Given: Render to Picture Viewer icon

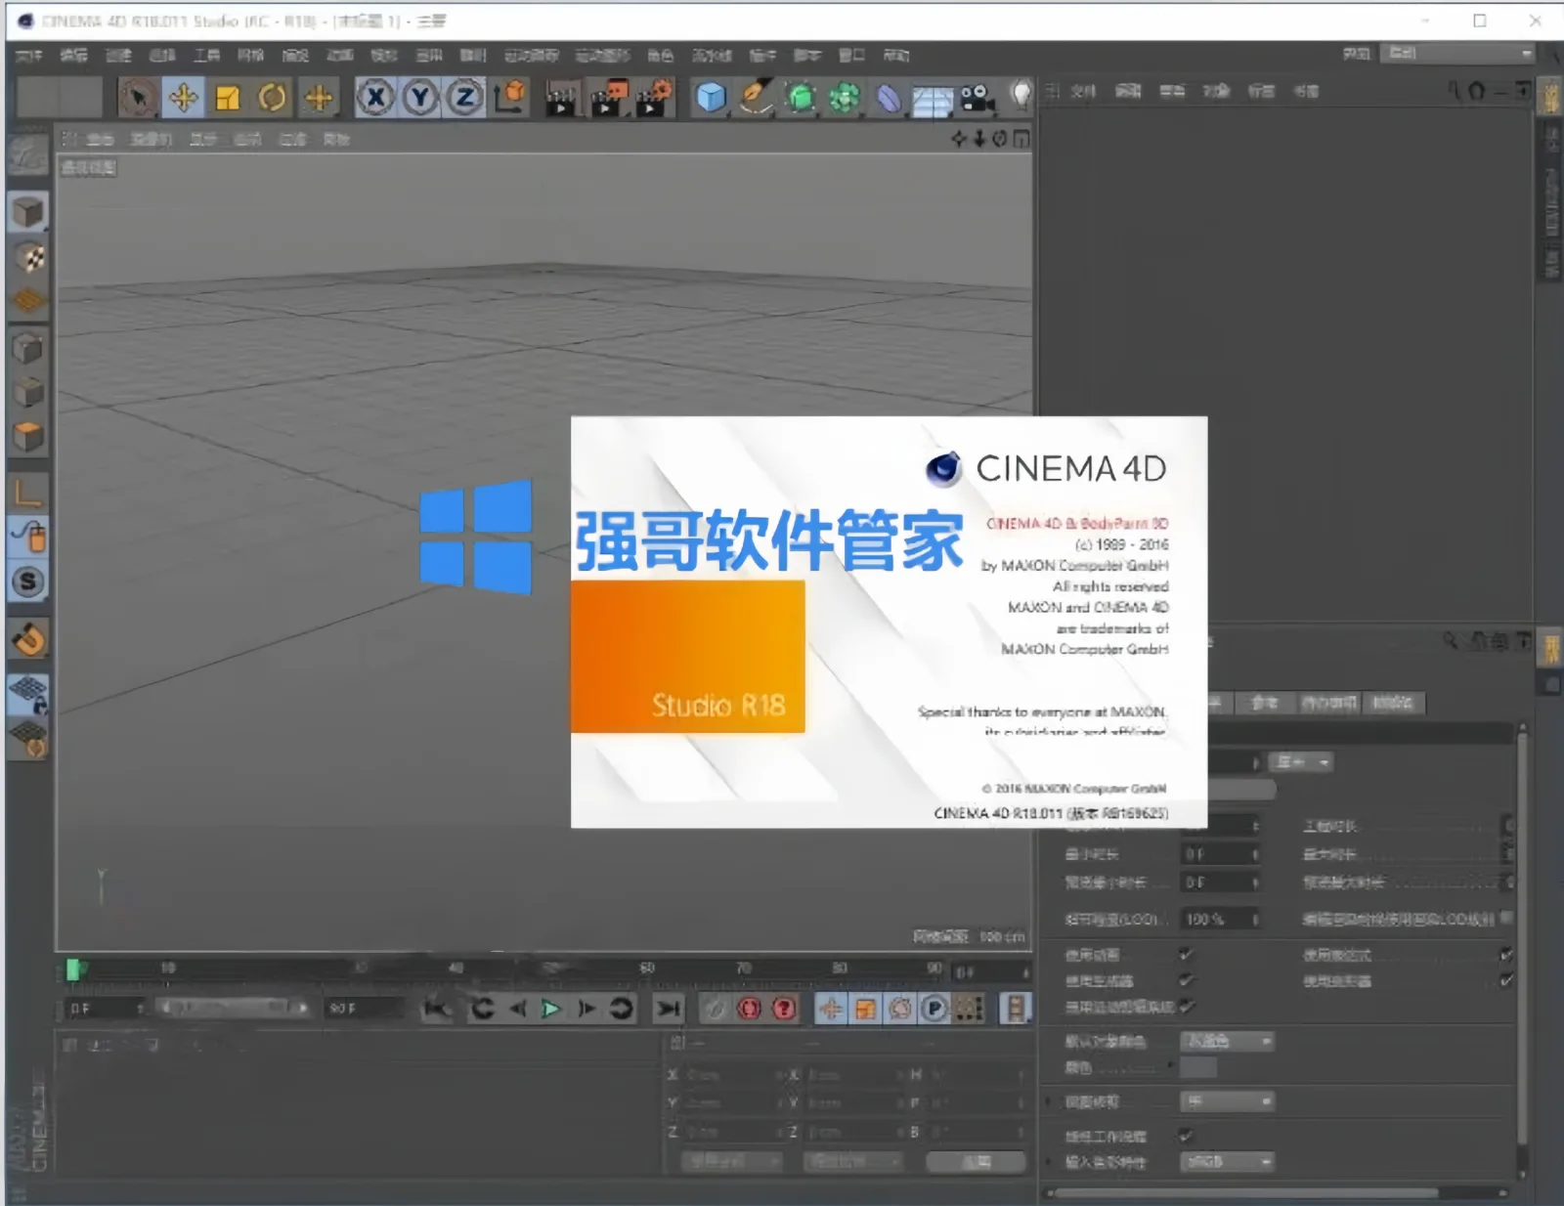Looking at the screenshot, I should pos(608,98).
